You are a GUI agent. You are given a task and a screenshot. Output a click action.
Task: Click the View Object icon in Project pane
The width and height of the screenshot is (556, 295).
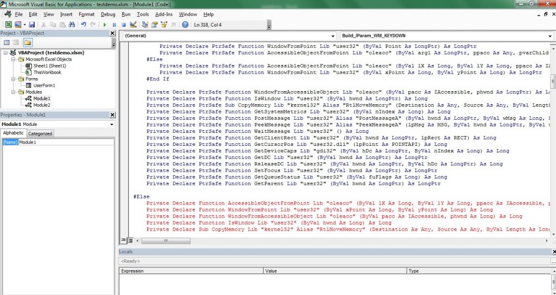(16, 43)
